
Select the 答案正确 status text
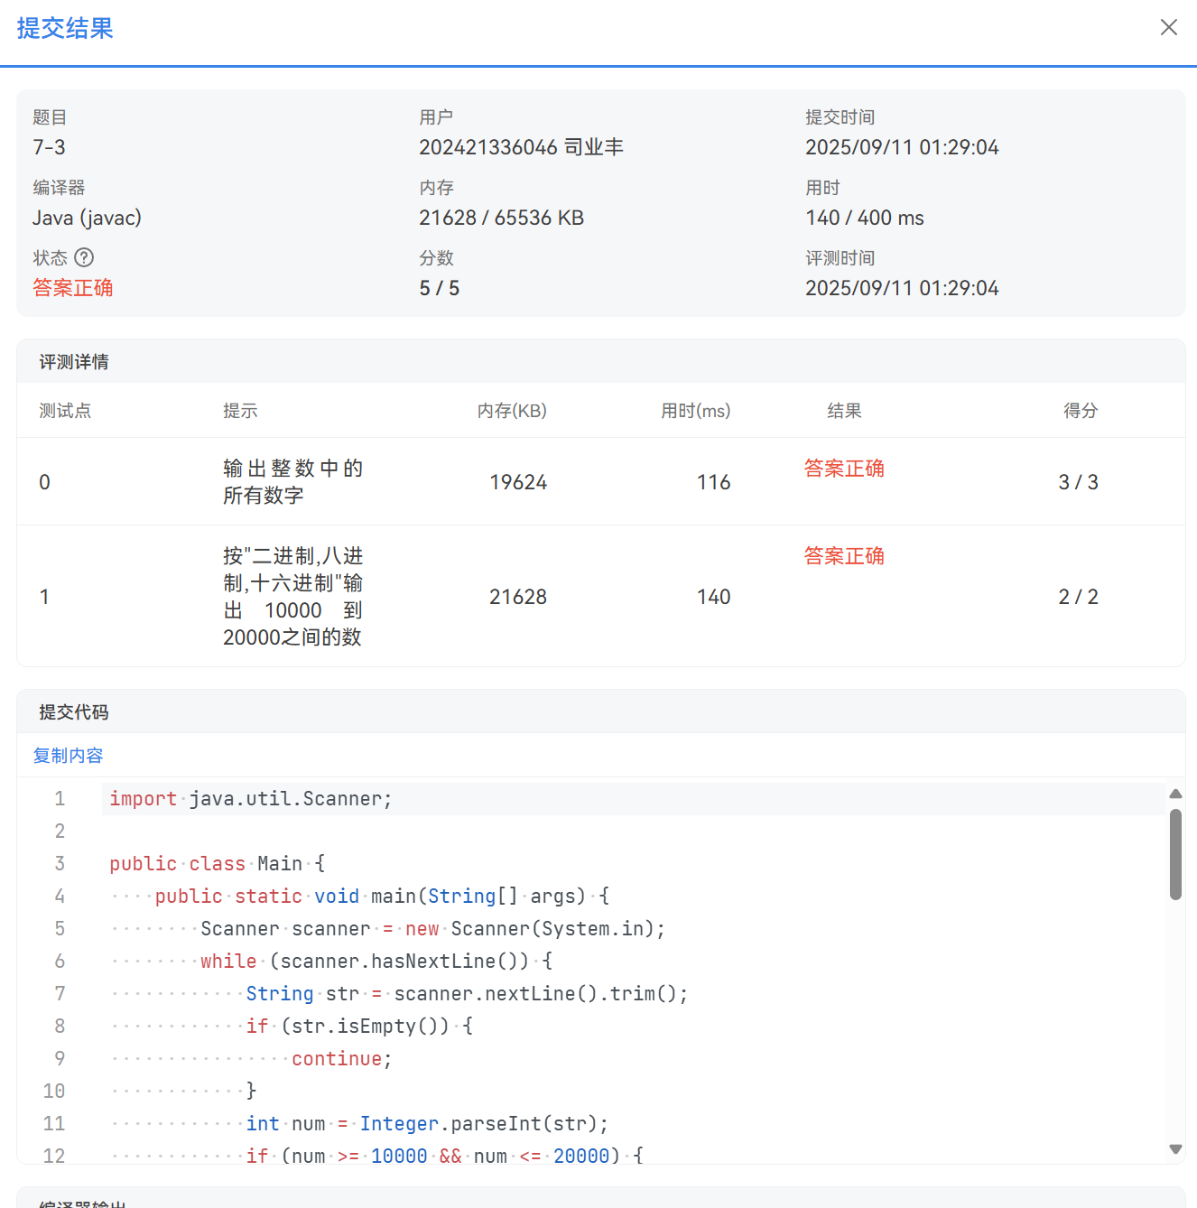pyautogui.click(x=72, y=287)
